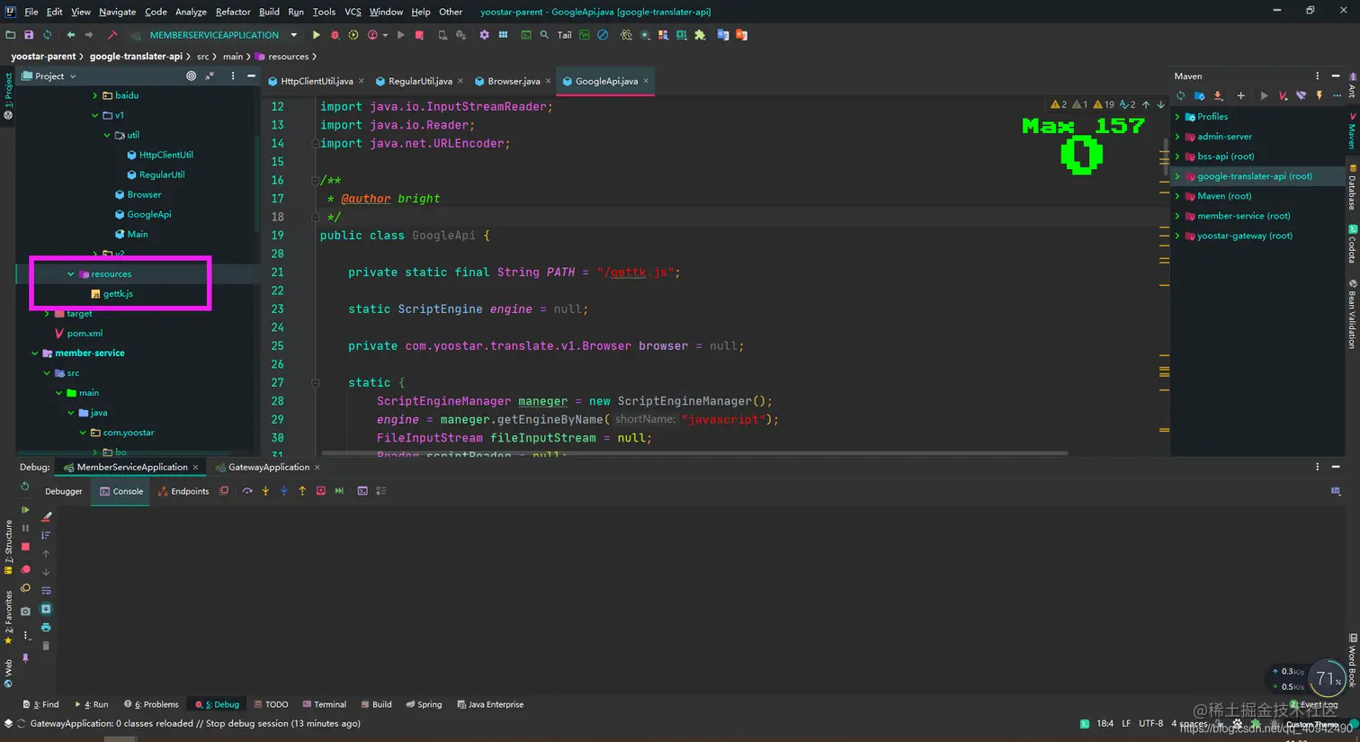Screen dimensions: 1360x742
Task: Run MEMBERSERVICEAPPLICATION with the green play icon
Action: point(316,35)
